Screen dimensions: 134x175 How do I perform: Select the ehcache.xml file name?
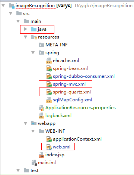[66, 61]
